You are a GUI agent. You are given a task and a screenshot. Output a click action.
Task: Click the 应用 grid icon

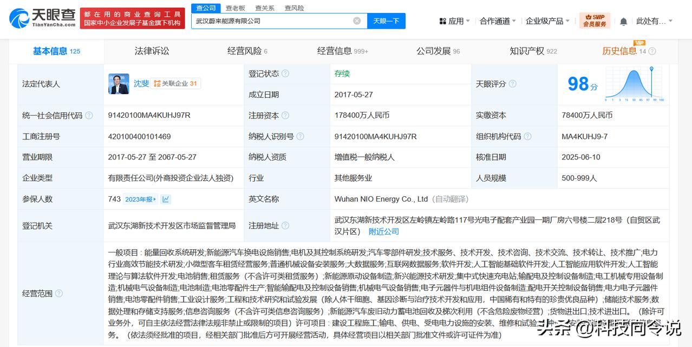(442, 21)
